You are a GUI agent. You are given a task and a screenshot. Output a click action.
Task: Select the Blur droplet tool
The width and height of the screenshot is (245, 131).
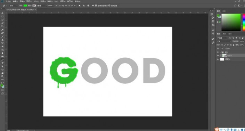(2, 53)
